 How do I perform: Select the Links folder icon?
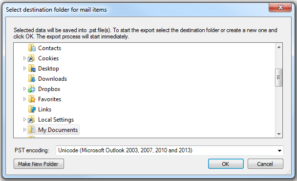point(32,109)
